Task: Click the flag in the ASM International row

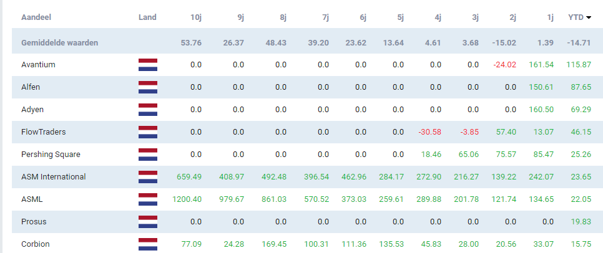Action: [x=148, y=177]
